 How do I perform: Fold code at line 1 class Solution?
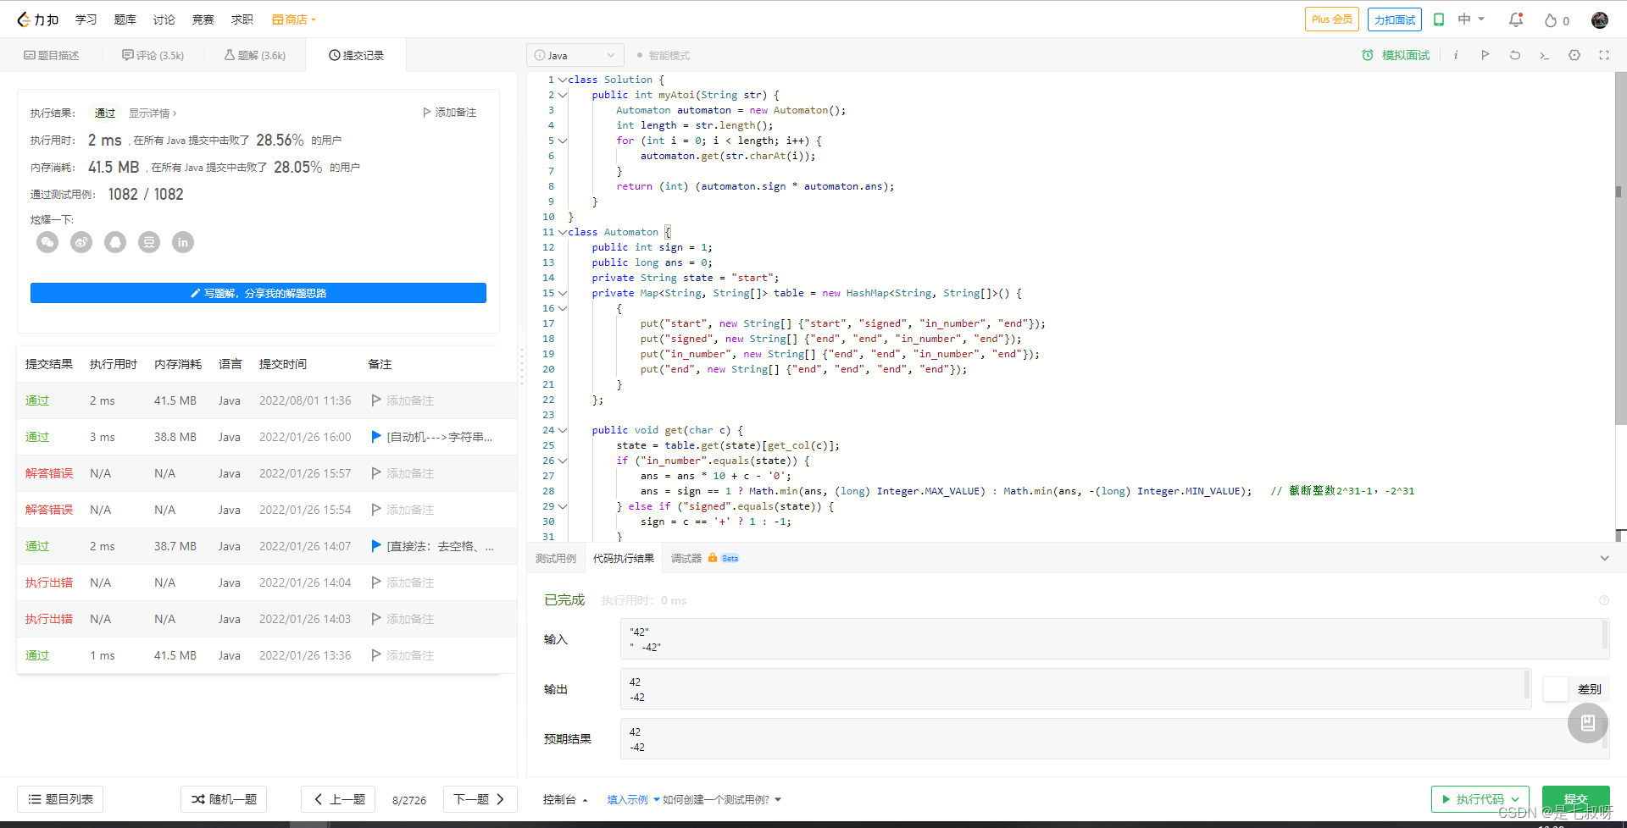(x=563, y=80)
